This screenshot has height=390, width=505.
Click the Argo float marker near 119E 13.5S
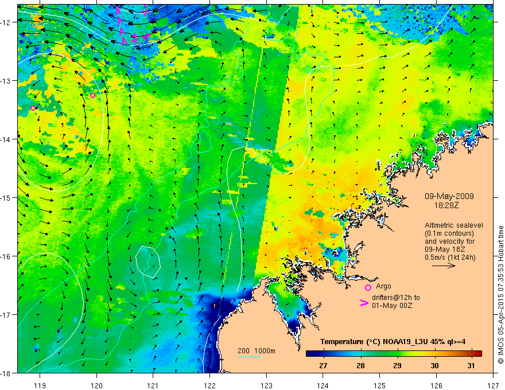tap(33, 108)
